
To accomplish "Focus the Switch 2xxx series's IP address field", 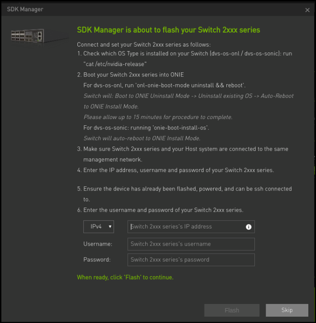I will (191, 227).
